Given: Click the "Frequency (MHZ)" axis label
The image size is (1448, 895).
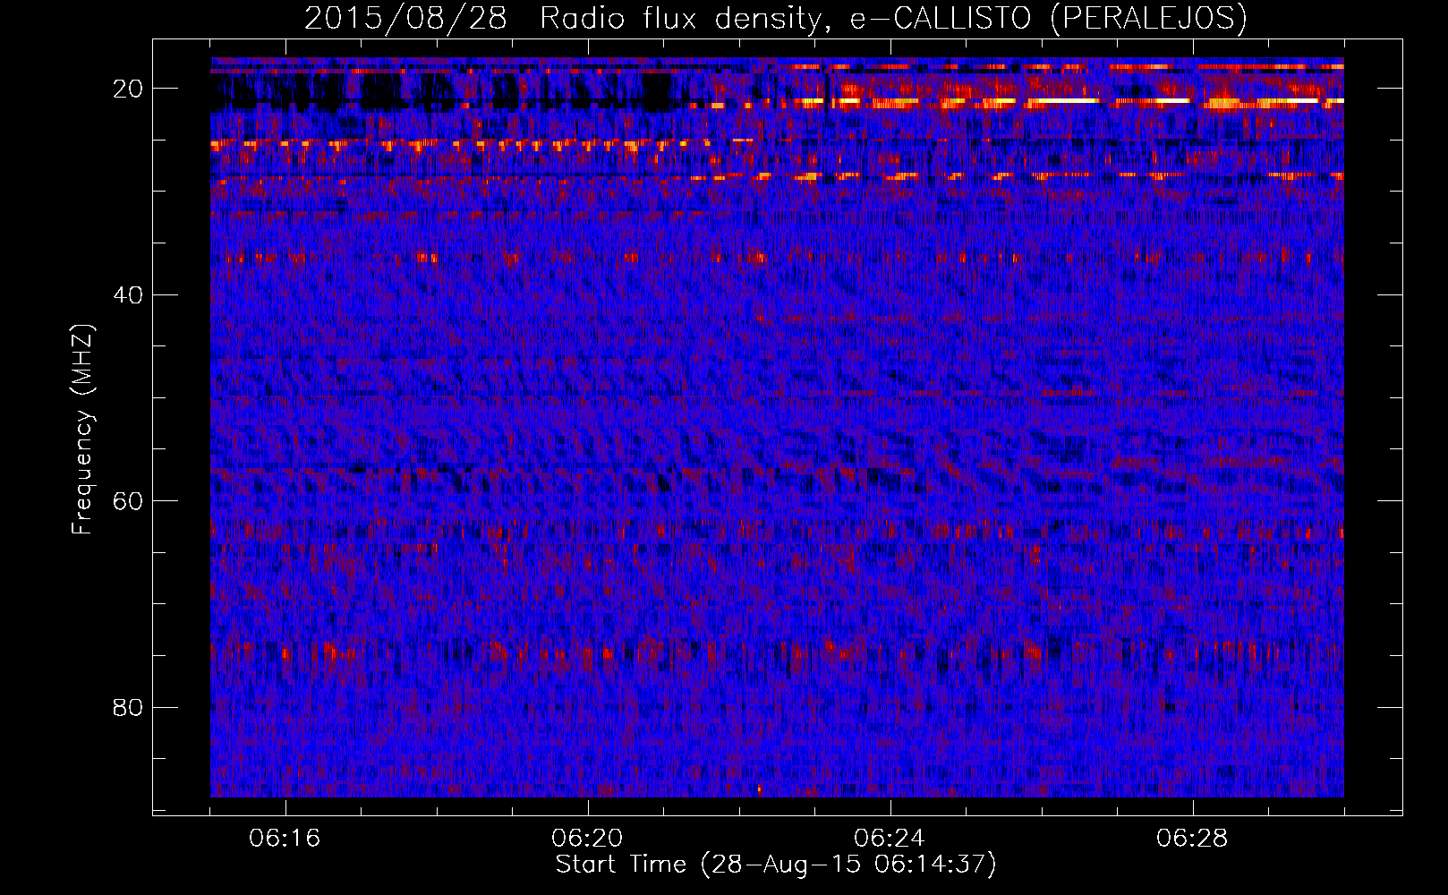Looking at the screenshot, I should 82,430.
